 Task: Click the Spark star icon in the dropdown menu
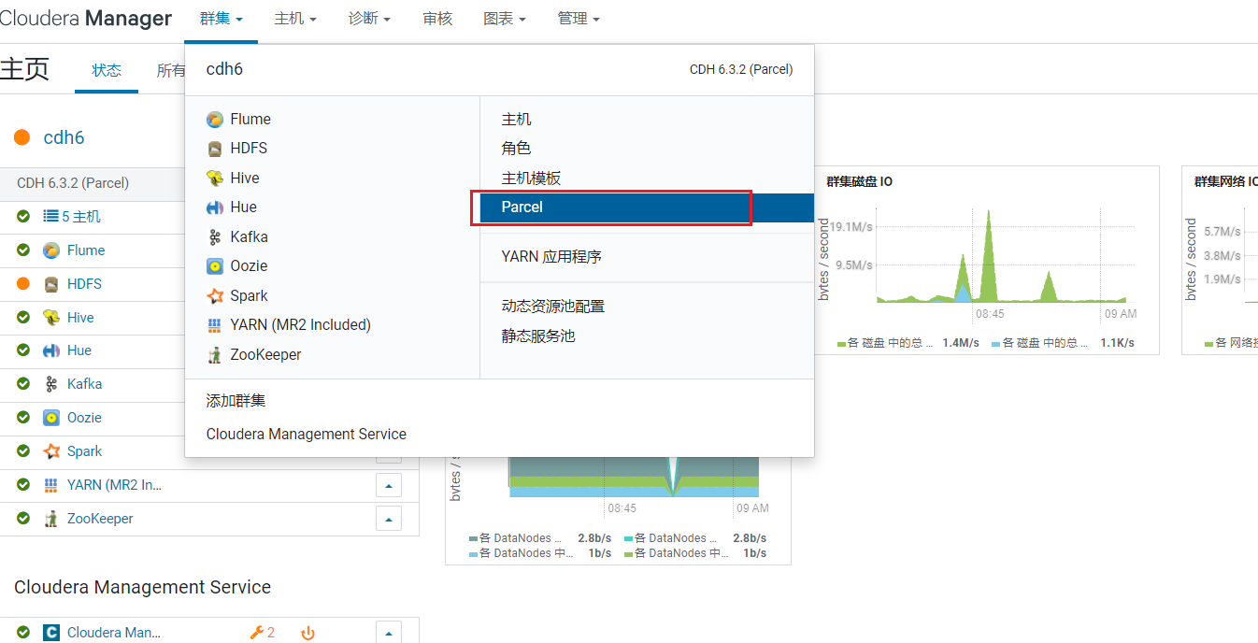pyautogui.click(x=215, y=296)
